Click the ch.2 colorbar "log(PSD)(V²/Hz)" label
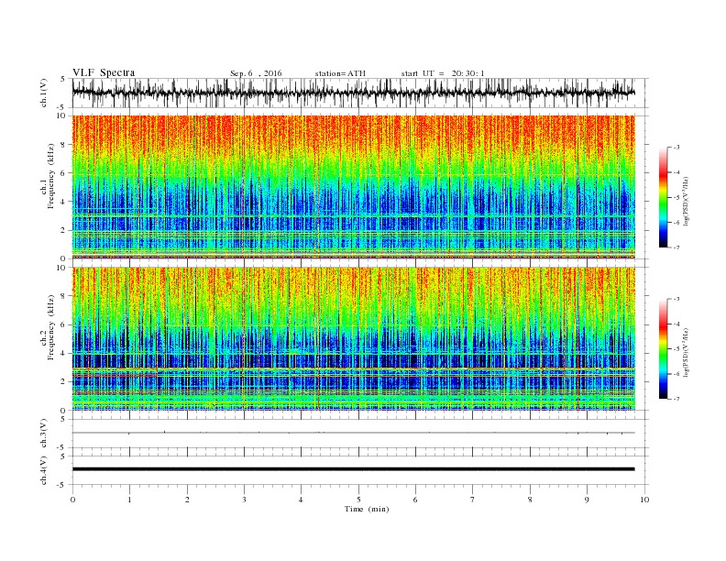 click(x=687, y=353)
